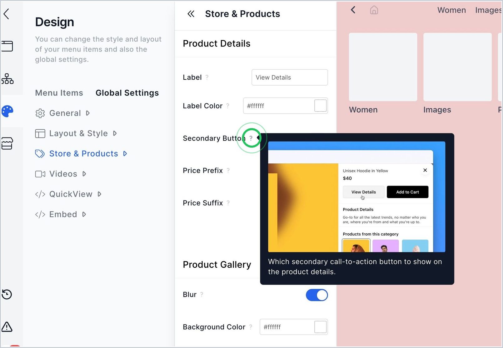
Task: Select the Design palette icon
Action: tap(7, 111)
